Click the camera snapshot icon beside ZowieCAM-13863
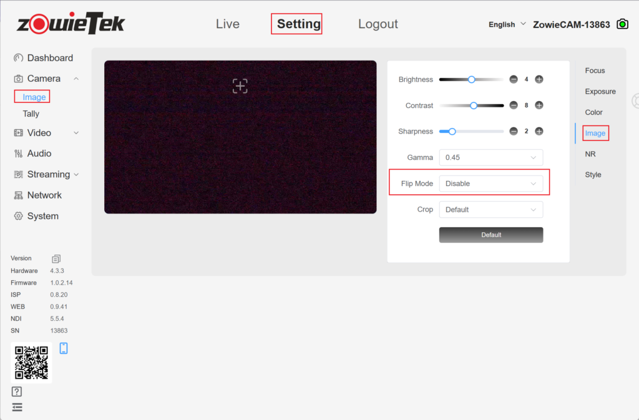Viewport: 639px width, 420px height. [622, 24]
